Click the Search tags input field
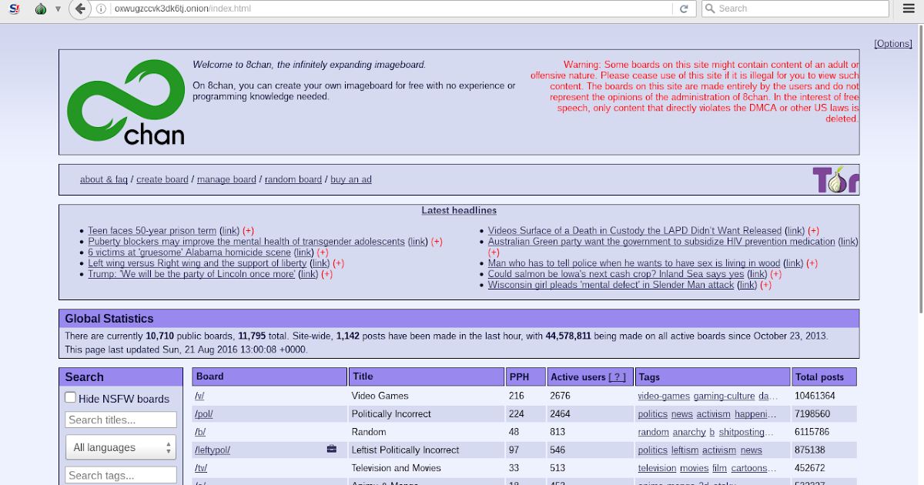This screenshot has height=485, width=924. point(121,475)
